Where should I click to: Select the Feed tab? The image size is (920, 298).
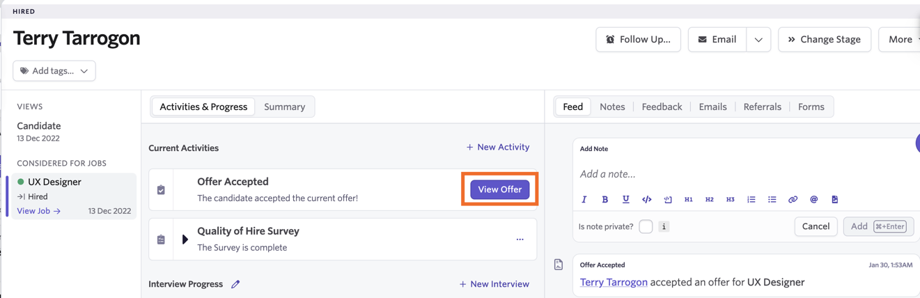pos(573,107)
